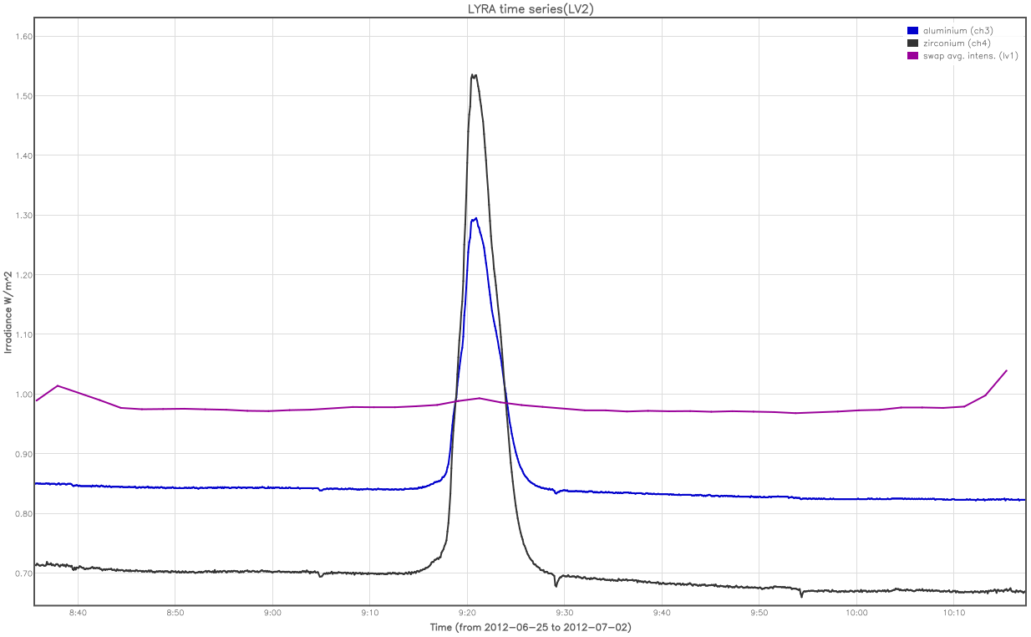Click the aluminium curve peak near 1.29
1031x637 pixels.
click(x=474, y=220)
